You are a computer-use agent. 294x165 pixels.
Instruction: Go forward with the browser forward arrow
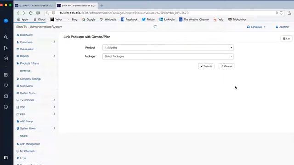click(24, 13)
